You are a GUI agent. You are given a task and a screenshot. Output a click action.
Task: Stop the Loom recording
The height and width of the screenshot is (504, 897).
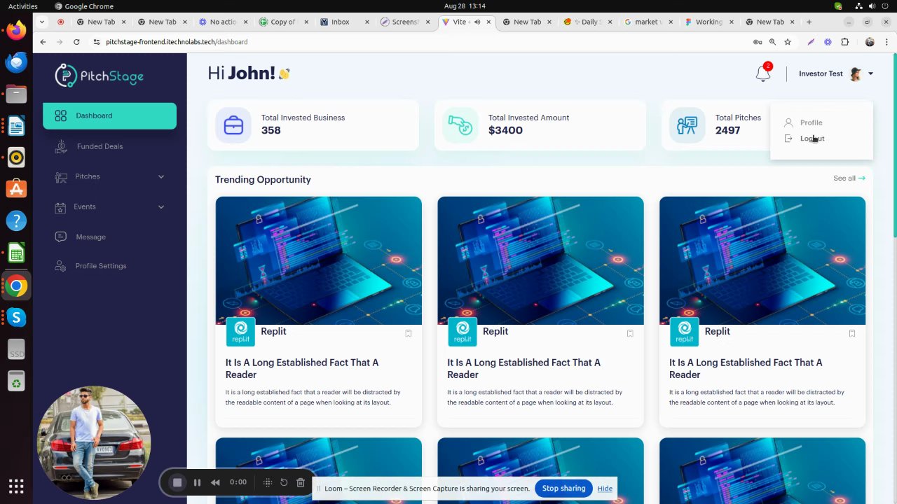pos(177,482)
